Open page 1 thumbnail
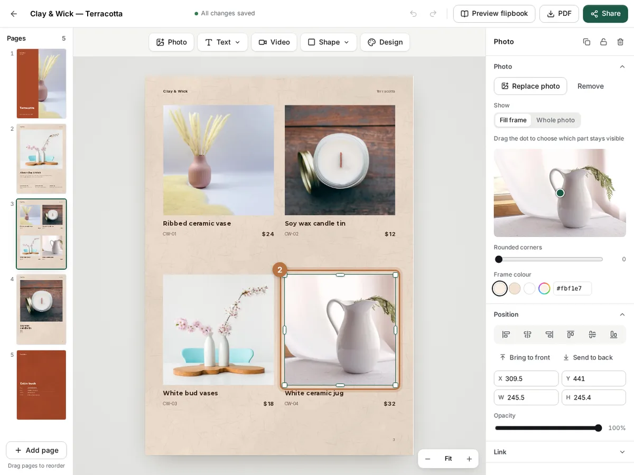634x475 pixels. [x=41, y=83]
